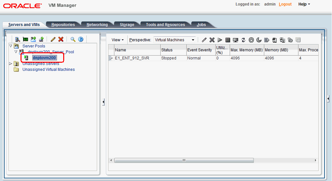Click the VM Delete X icon
This screenshot has width=332, height=181.
point(212,40)
